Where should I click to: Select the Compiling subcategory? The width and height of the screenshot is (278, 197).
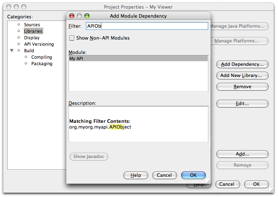coord(41,57)
